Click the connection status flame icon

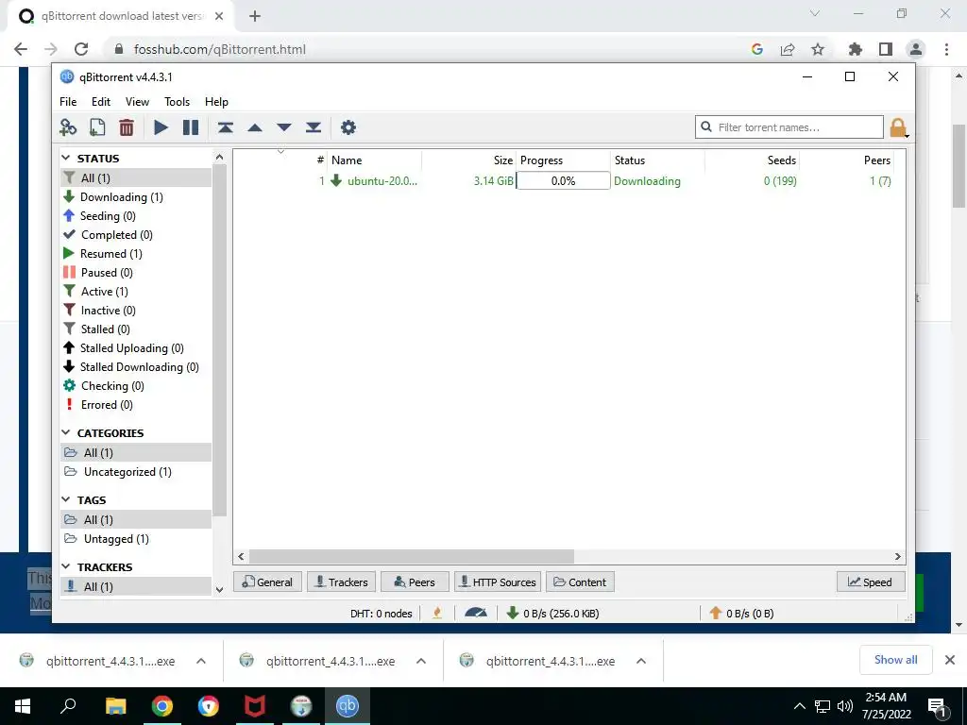coord(437,613)
